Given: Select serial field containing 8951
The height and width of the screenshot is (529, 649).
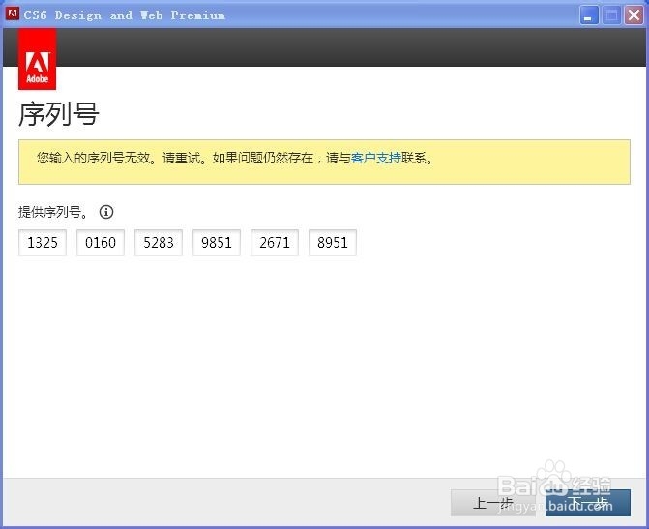Looking at the screenshot, I should coord(333,243).
